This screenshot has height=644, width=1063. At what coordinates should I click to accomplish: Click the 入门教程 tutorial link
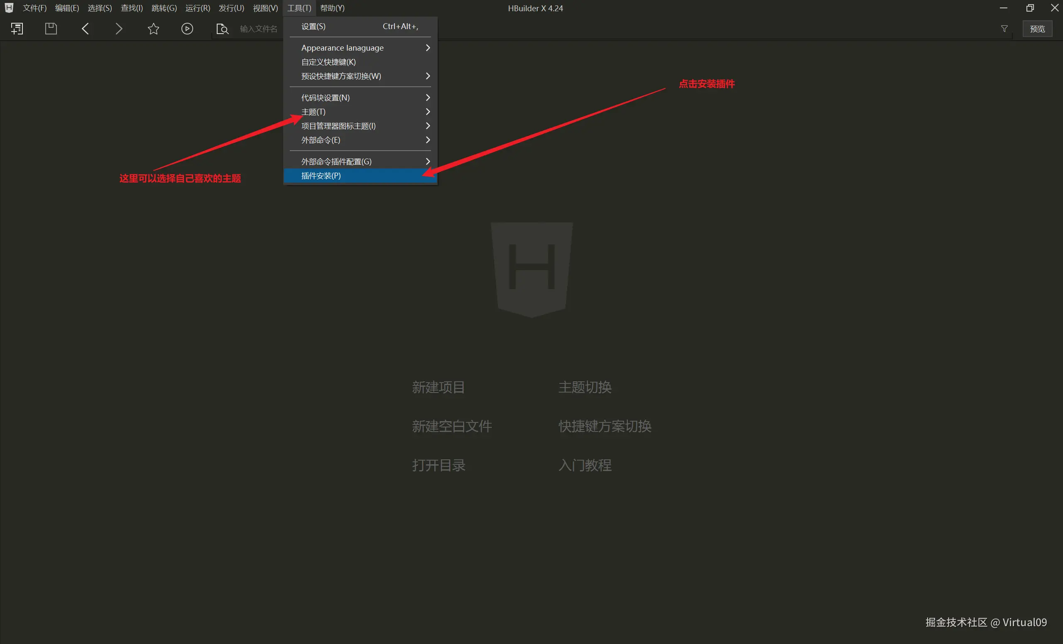tap(585, 465)
